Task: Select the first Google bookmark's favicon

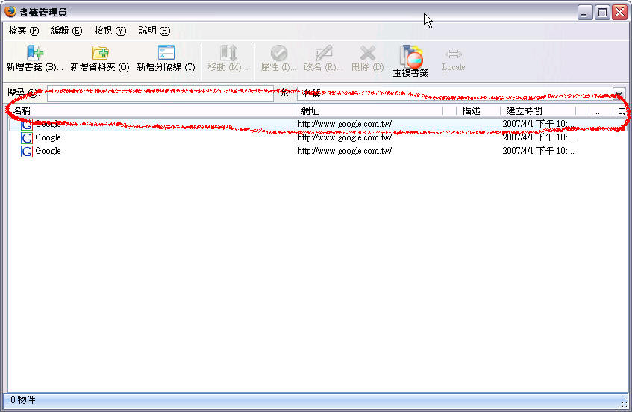Action: click(27, 125)
